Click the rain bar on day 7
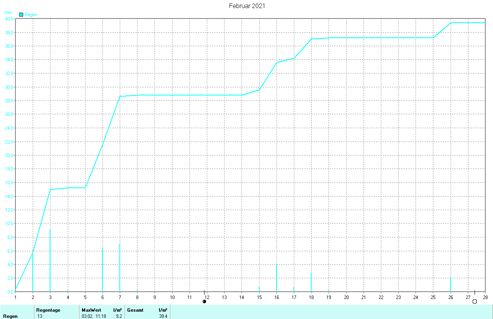The height and width of the screenshot is (319, 493). pos(120,267)
